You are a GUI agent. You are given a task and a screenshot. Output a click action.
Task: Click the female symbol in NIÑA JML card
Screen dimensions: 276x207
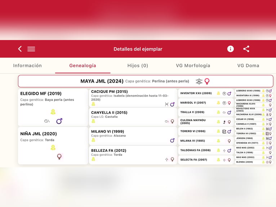[59, 157]
